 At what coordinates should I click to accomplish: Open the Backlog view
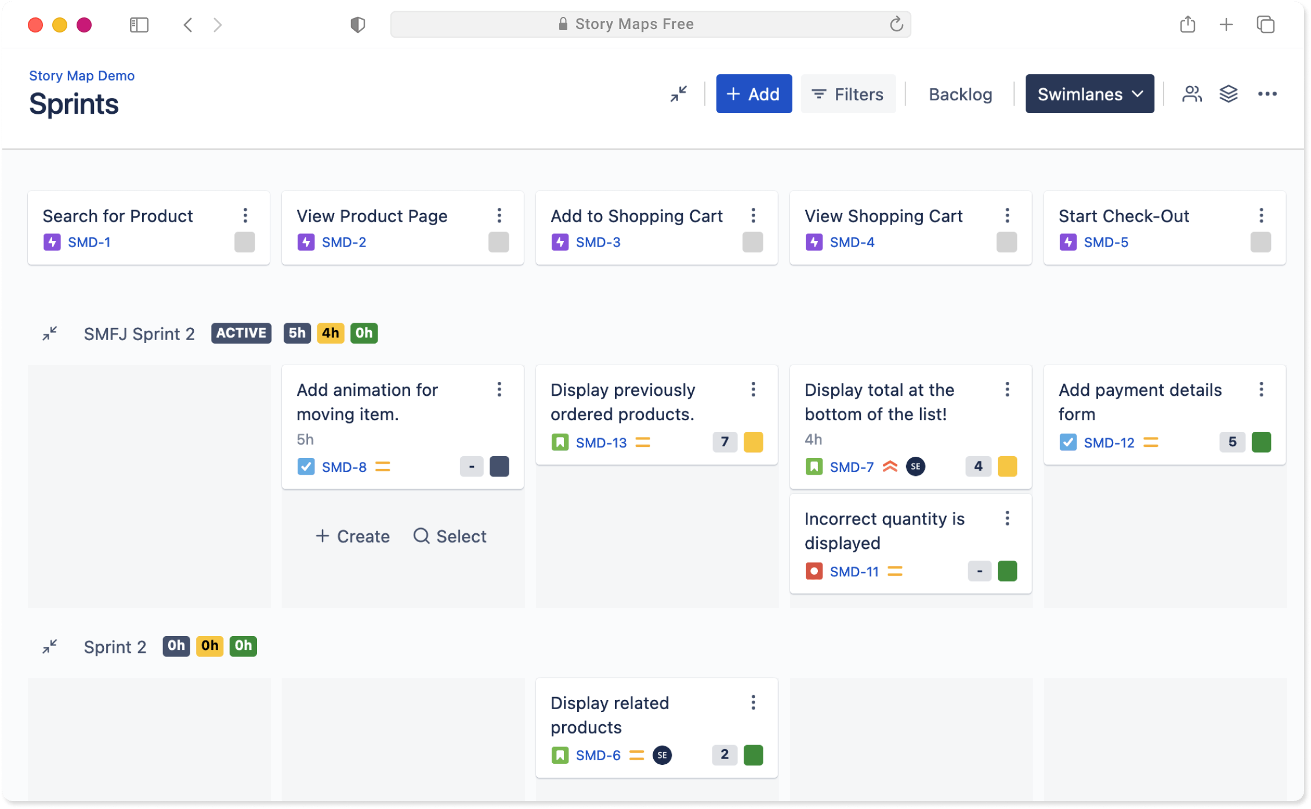click(x=960, y=94)
